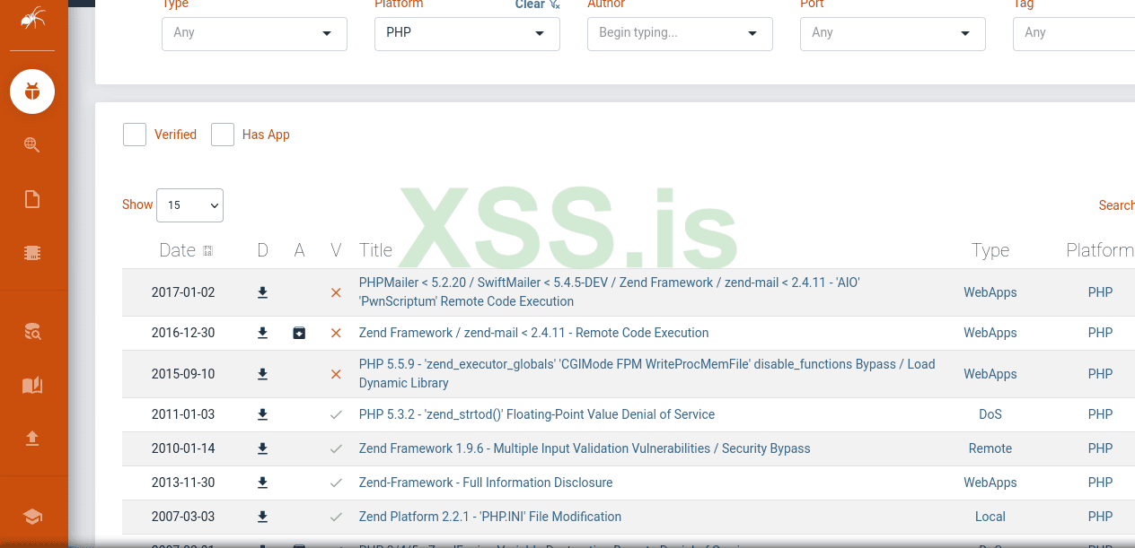Download the 2011-01-03 zend_strtod exploit
The image size is (1135, 548).
tap(262, 414)
